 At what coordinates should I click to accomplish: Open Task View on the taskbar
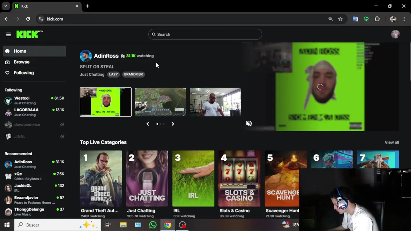pyautogui.click(x=108, y=225)
